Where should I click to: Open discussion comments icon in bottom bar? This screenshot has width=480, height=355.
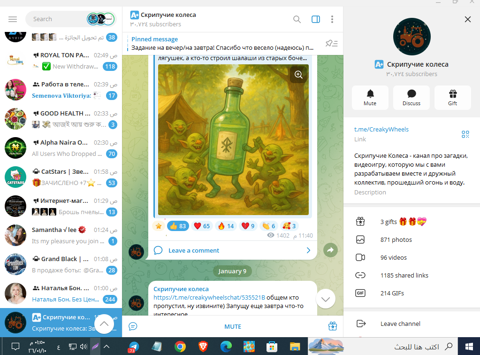[x=133, y=326]
